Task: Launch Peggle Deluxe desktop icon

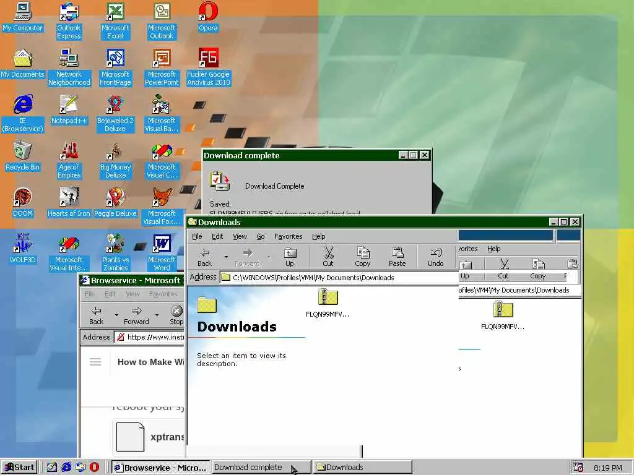Action: pyautogui.click(x=115, y=203)
